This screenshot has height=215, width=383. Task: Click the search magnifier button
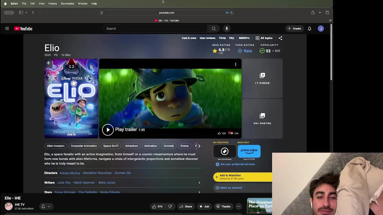(214, 29)
